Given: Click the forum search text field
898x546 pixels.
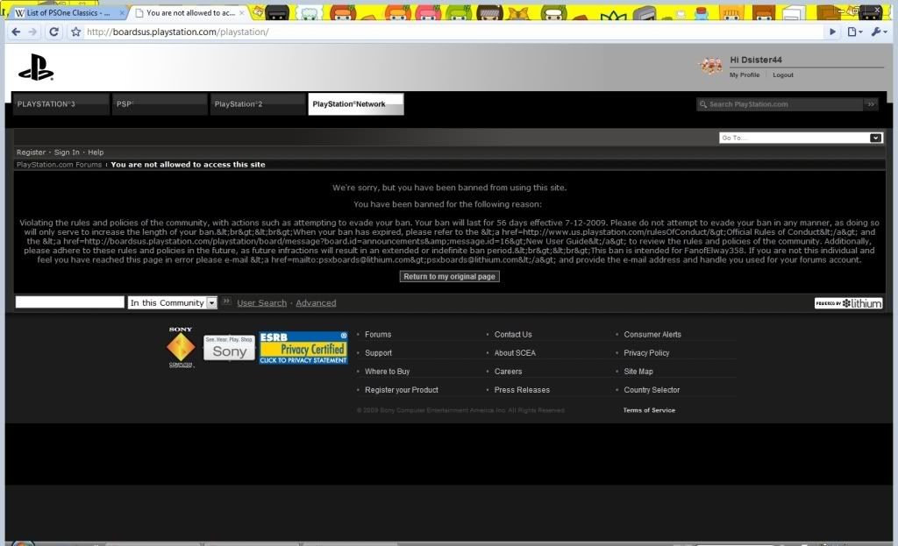Looking at the screenshot, I should tap(70, 302).
